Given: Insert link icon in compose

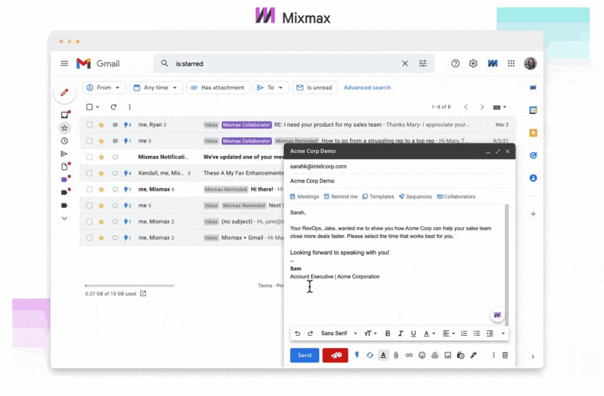Looking at the screenshot, I should [x=409, y=355].
